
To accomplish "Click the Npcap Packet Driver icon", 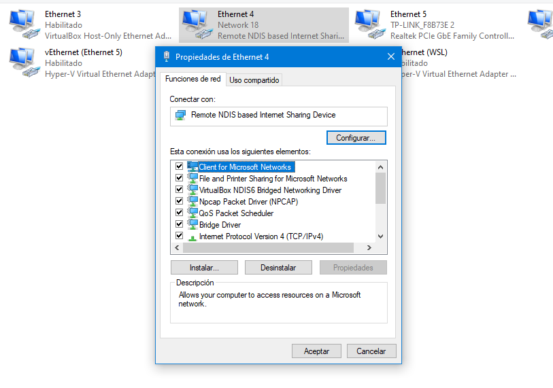I will coord(192,201).
